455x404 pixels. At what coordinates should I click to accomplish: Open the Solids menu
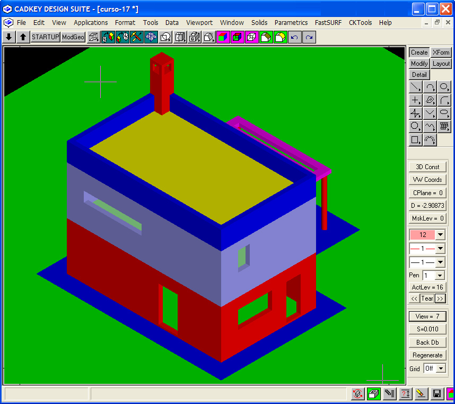tap(259, 23)
